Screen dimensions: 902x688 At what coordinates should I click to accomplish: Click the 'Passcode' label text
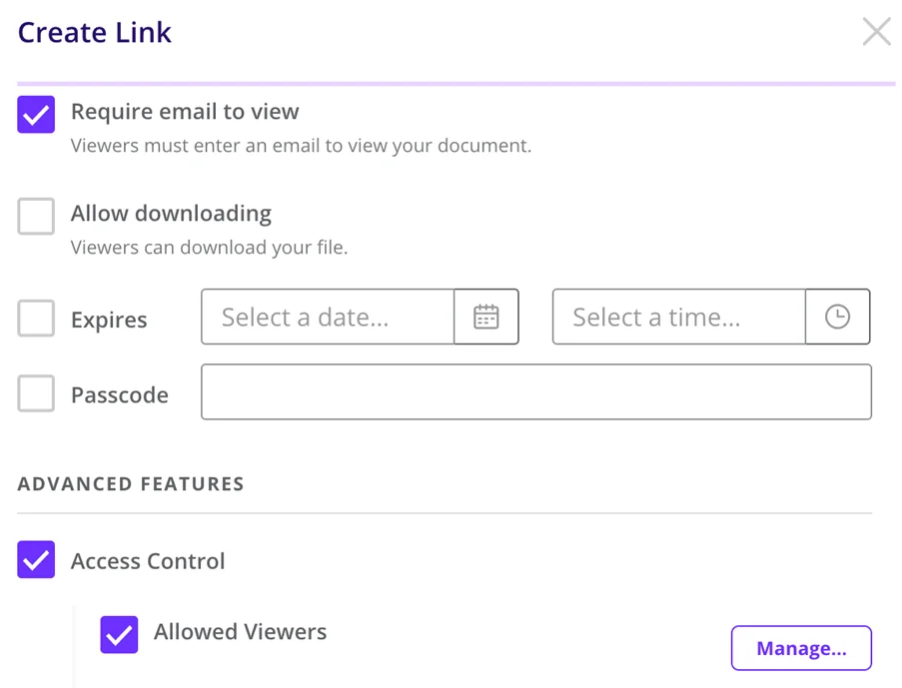pos(119,394)
